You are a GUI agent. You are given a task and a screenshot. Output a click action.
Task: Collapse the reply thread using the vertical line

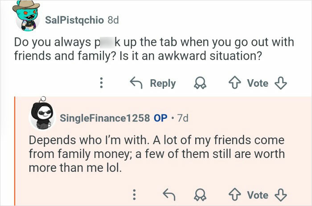tap(15, 150)
